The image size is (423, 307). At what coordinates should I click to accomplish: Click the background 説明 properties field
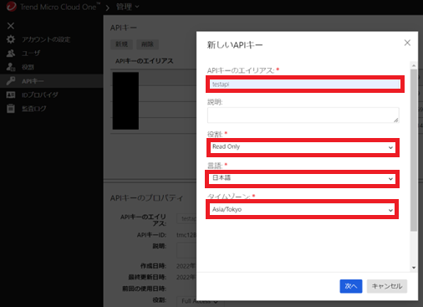click(x=186, y=250)
